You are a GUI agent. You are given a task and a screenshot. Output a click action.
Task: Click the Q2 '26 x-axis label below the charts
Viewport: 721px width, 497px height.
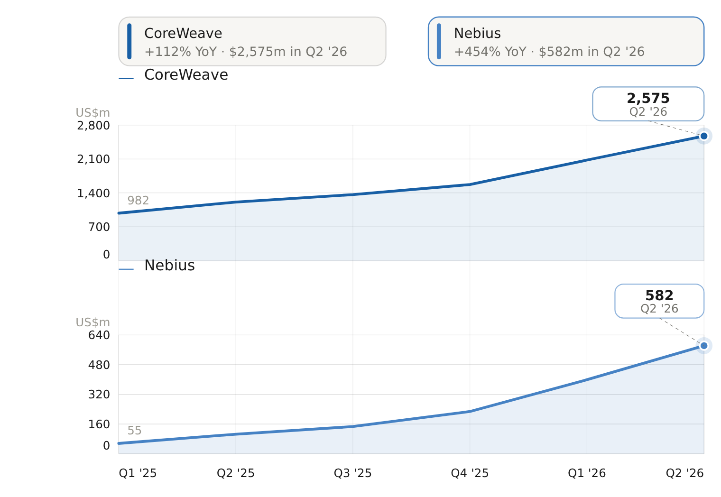click(685, 473)
